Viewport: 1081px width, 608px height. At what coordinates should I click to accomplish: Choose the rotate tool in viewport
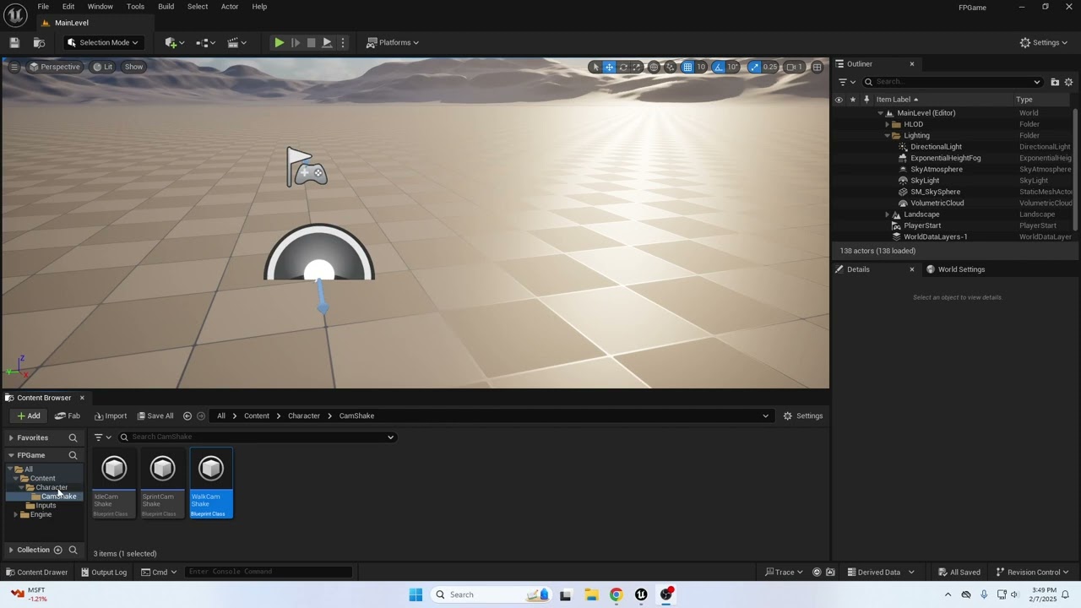[x=623, y=67]
